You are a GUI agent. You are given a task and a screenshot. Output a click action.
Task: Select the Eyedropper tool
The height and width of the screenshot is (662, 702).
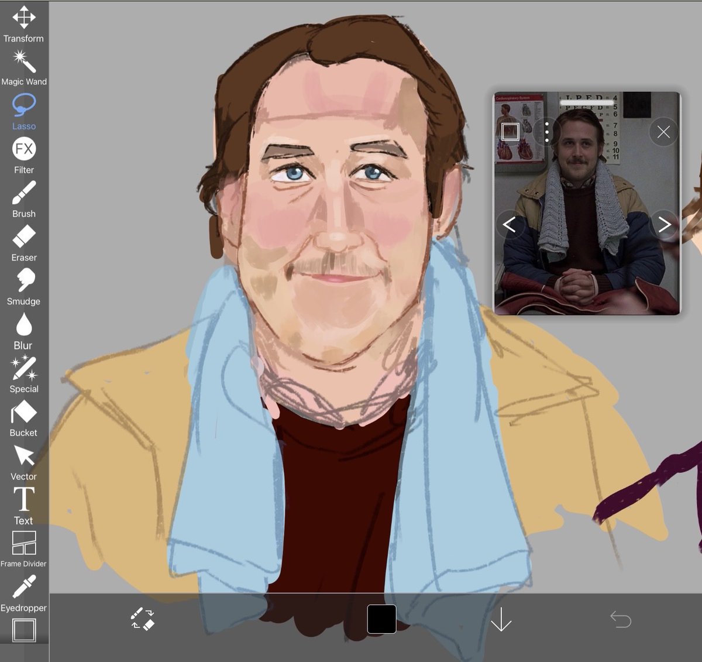(x=23, y=594)
